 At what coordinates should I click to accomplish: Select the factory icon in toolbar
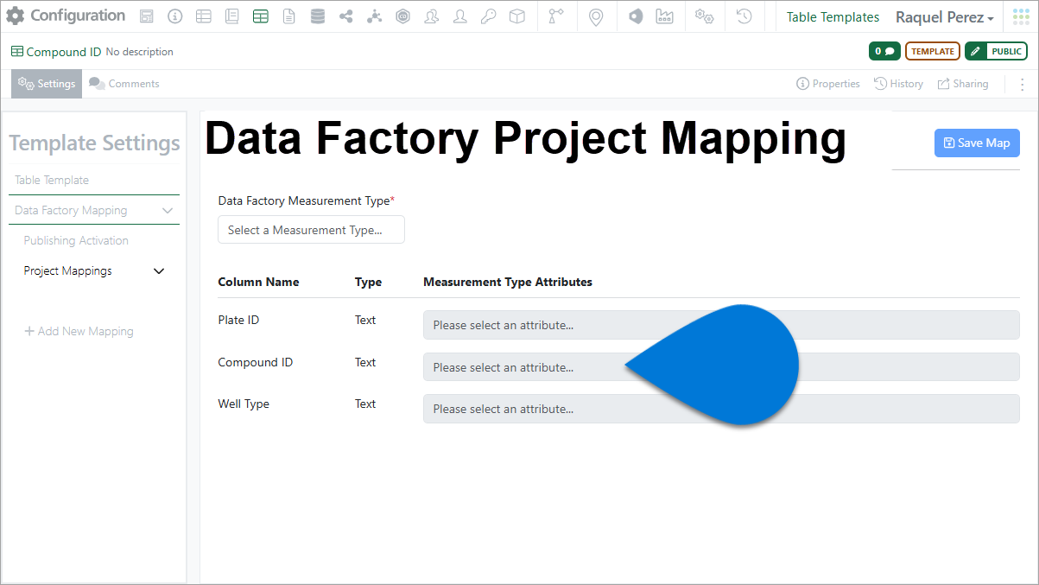(664, 16)
